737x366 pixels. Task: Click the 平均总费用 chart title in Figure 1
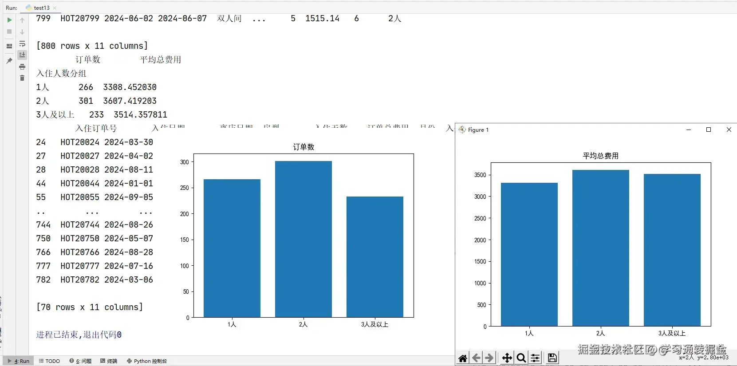tap(600, 156)
